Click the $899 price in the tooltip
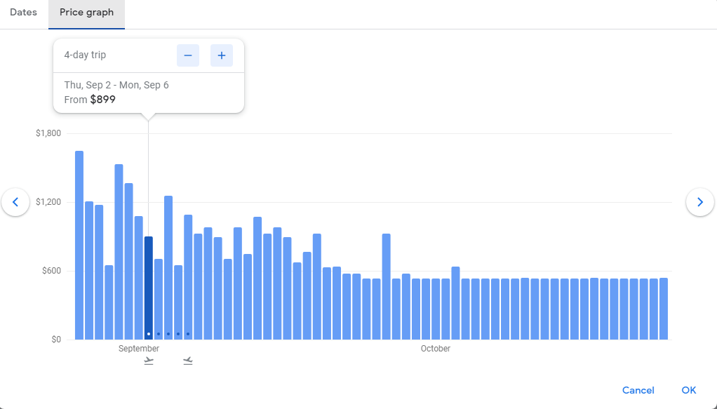Screen dimensions: 717x409 point(101,99)
